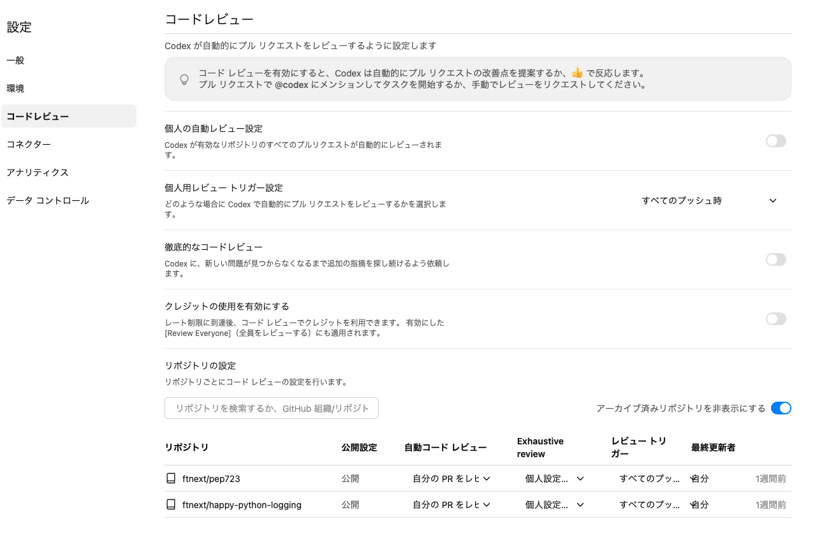The width and height of the screenshot is (815, 533).
Task: Open アナリティクス in the sidebar
Action: click(69, 172)
